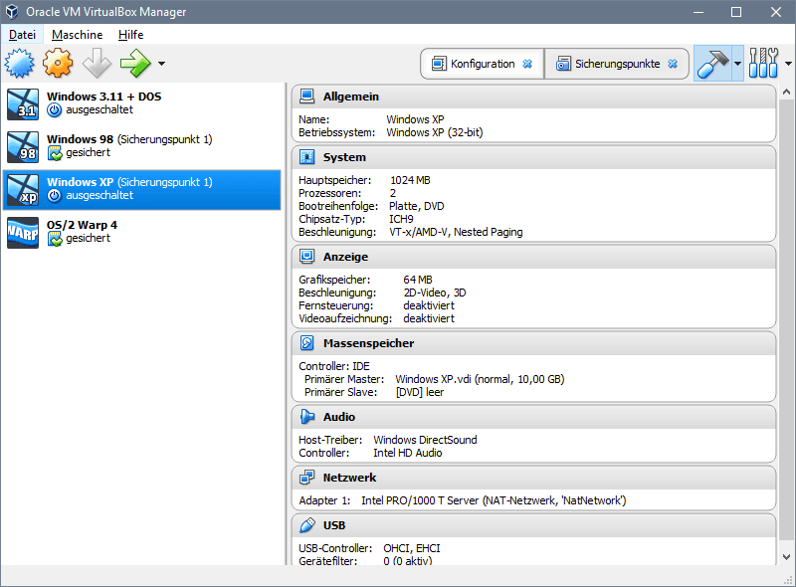Select the global tools screwdriver-wrench icon
796x587 pixels.
tap(763, 64)
